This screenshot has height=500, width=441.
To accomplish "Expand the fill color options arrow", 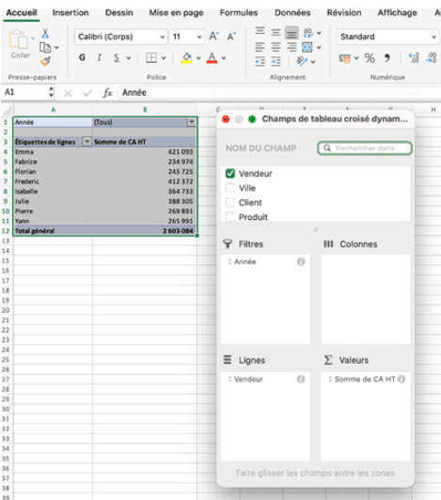I will (198, 58).
